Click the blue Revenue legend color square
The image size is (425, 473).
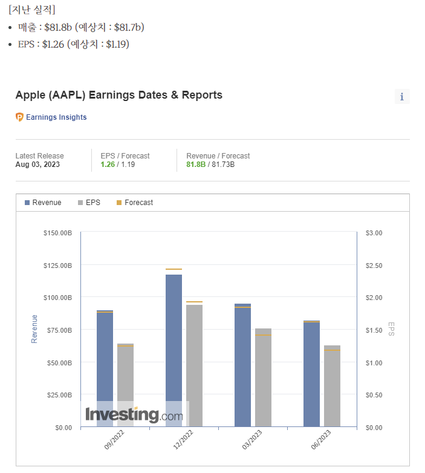click(27, 203)
